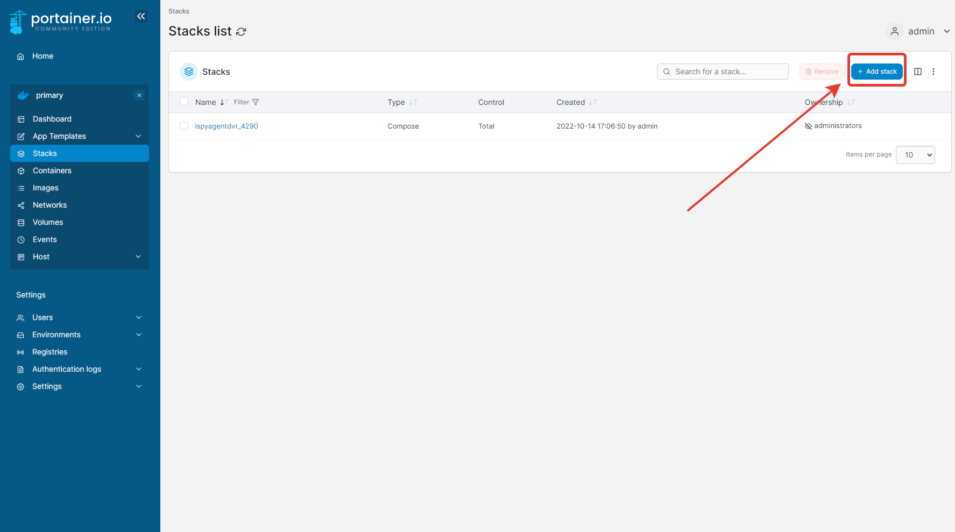Image resolution: width=955 pixels, height=532 pixels.
Task: Open the Items per page dropdown
Action: [915, 155]
